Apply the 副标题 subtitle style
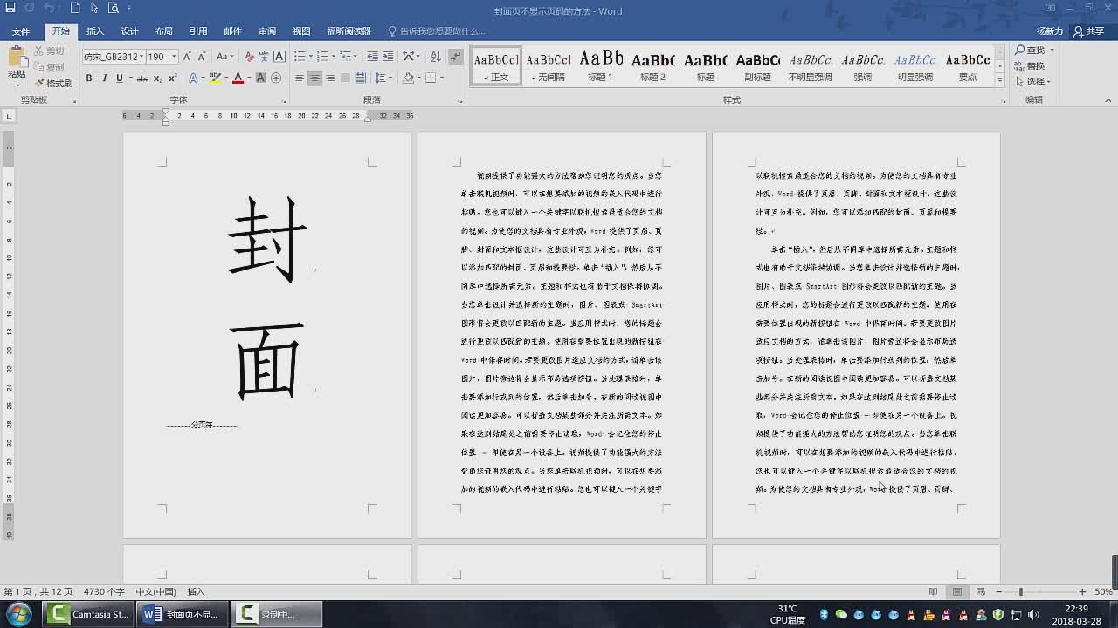Viewport: 1118px width, 628px height. (x=757, y=65)
